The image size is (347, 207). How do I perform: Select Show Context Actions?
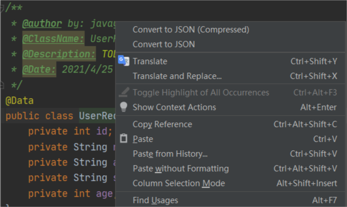(230, 107)
